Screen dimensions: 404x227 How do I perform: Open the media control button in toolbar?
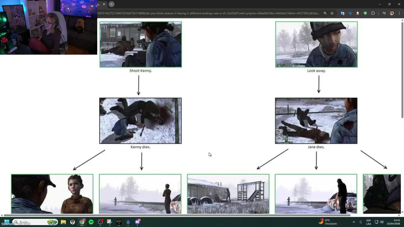384,13
